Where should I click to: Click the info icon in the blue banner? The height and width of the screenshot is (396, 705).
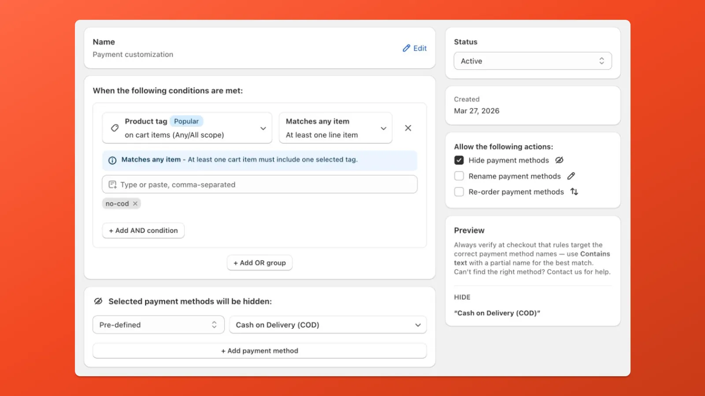click(112, 160)
